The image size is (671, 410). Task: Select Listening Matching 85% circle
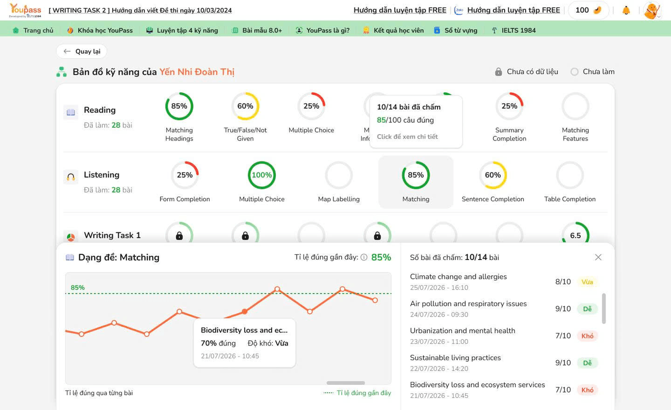[x=416, y=175]
